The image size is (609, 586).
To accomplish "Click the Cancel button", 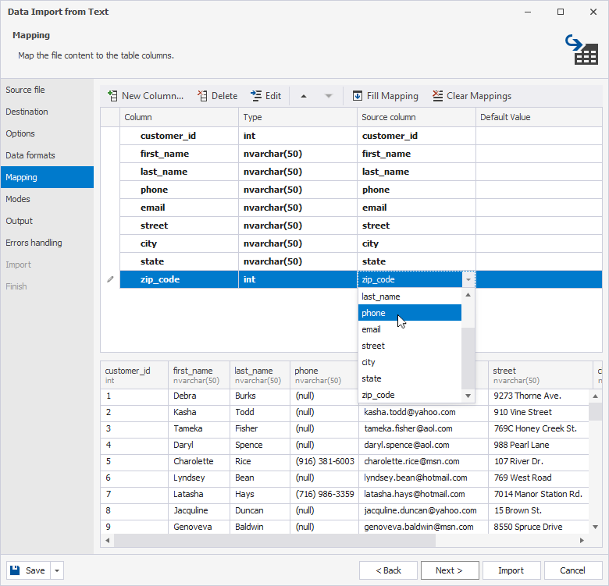I will [x=573, y=570].
